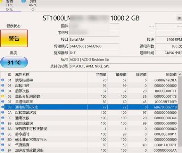Click raw value 000000000060

point(166,129)
